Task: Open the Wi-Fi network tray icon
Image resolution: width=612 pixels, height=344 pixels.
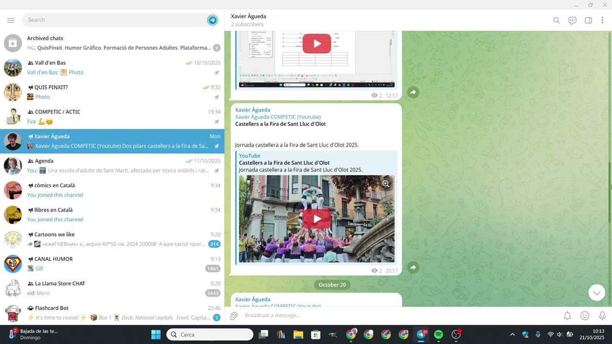Action: 550,334
